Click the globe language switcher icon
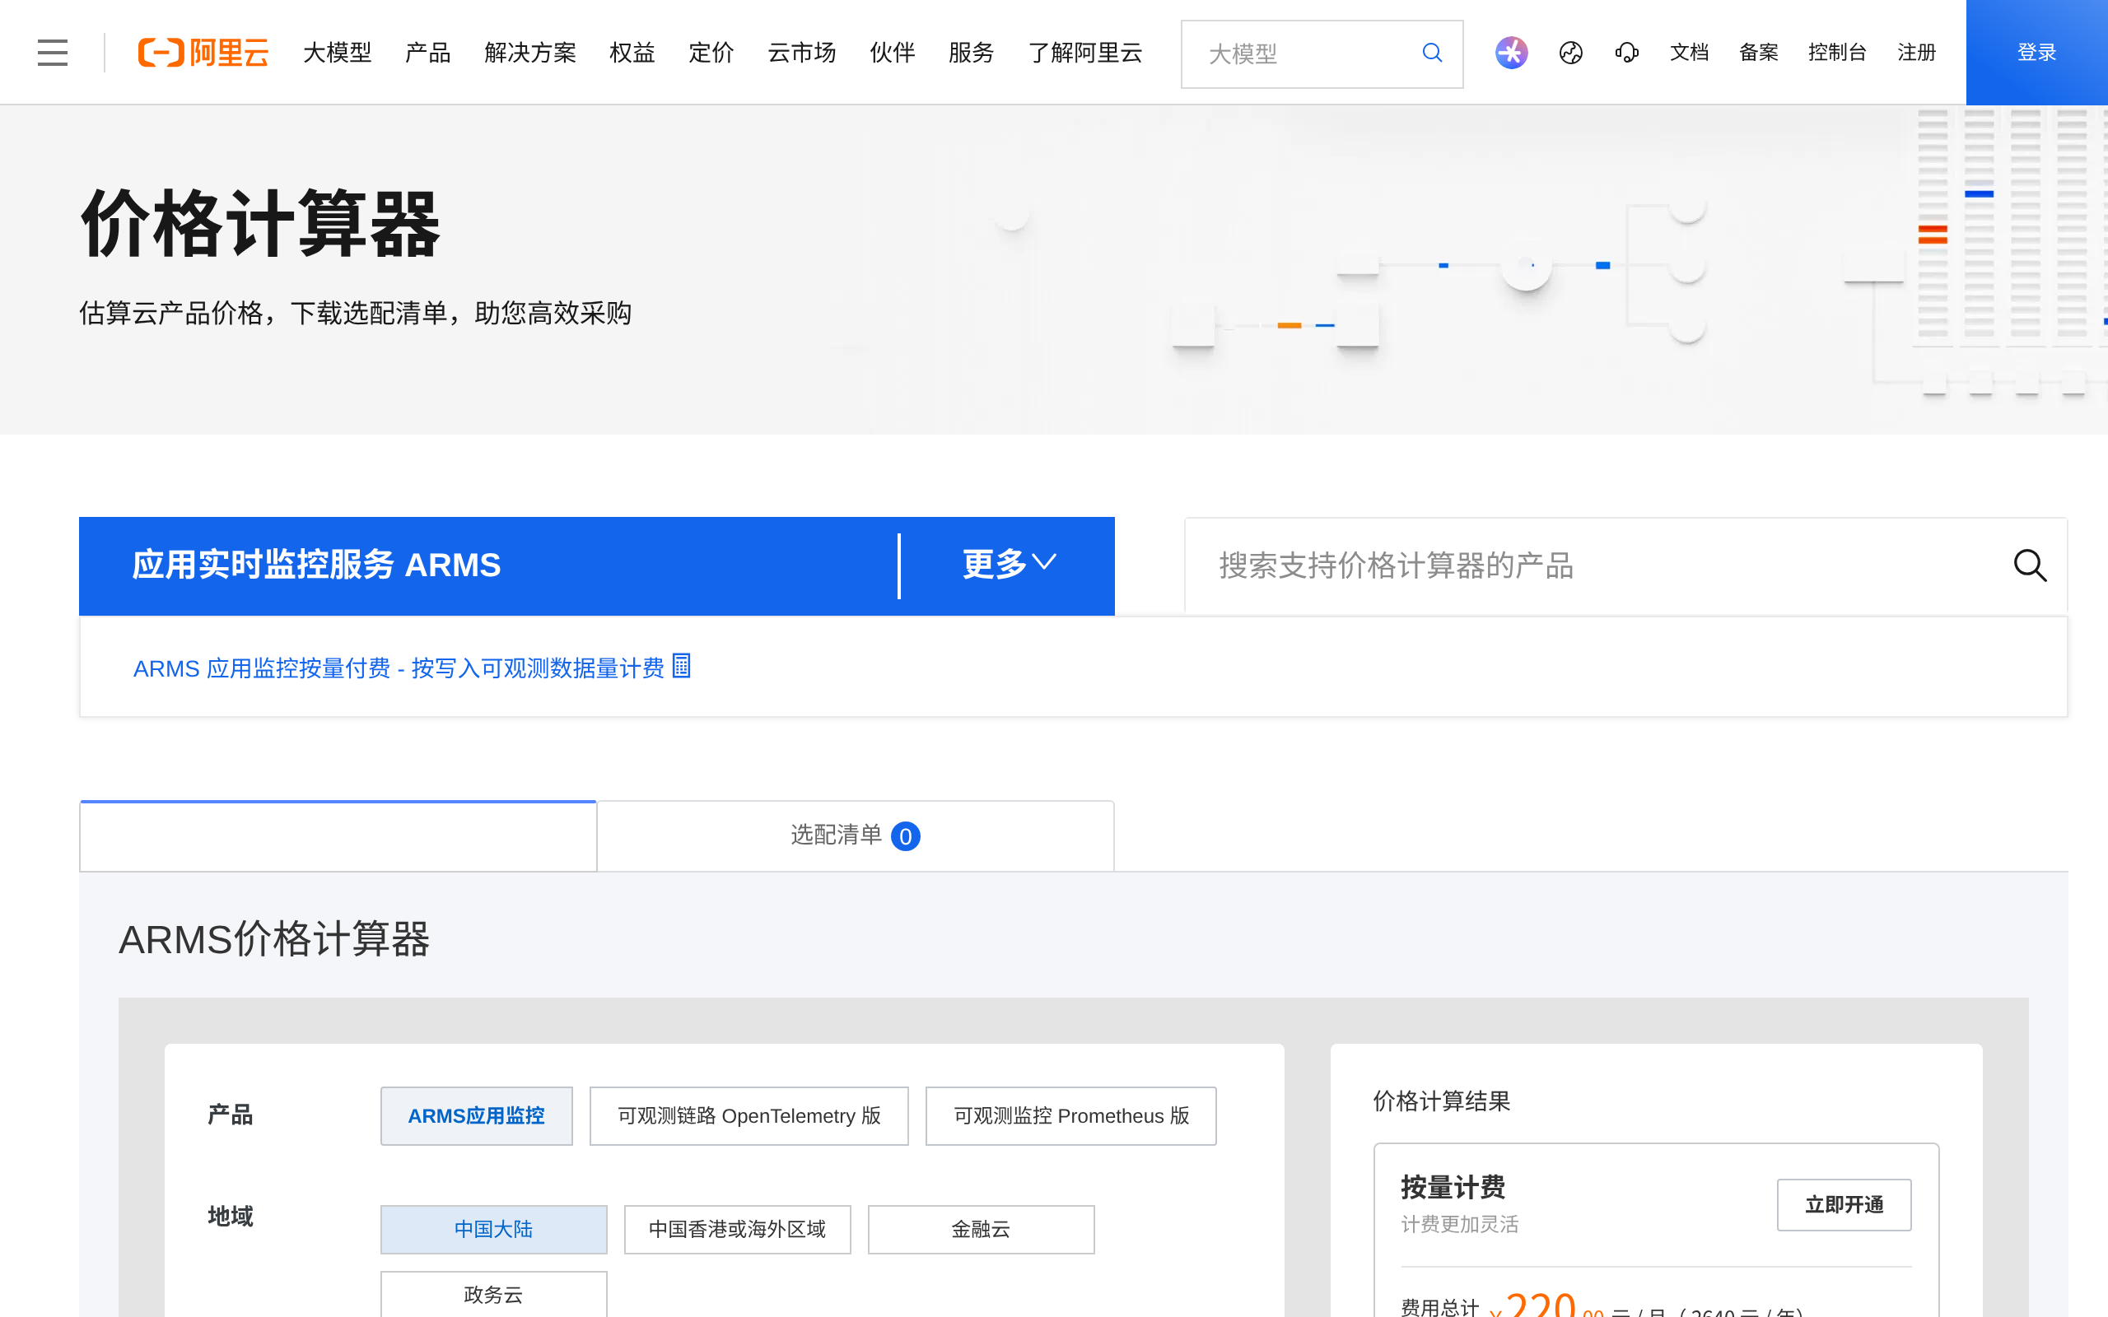The width and height of the screenshot is (2108, 1317). tap(1570, 54)
